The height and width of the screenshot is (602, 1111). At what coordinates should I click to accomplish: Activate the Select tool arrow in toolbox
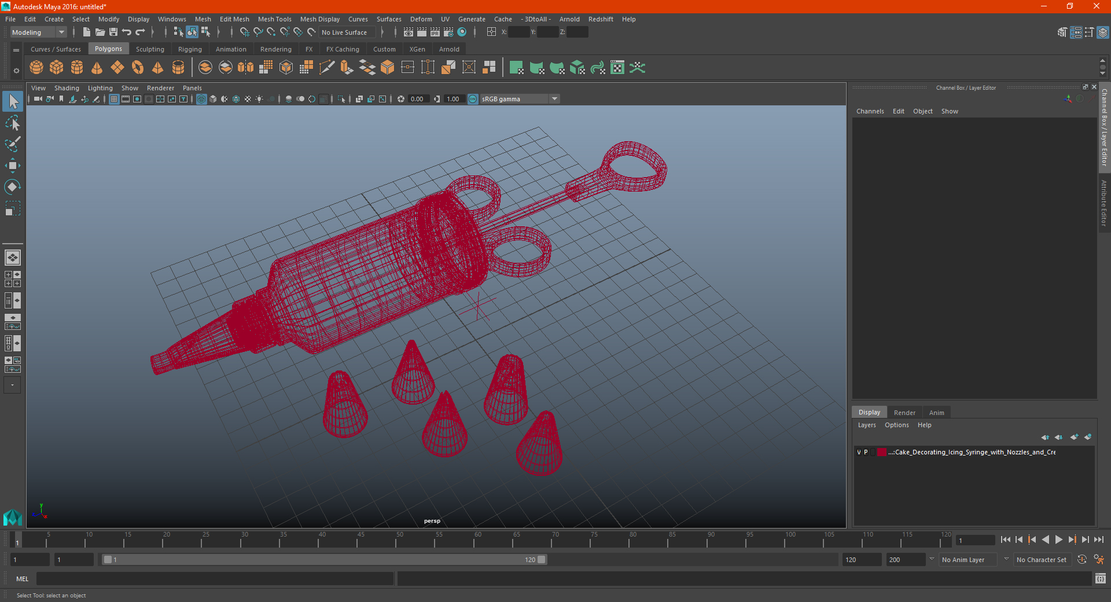coord(13,102)
